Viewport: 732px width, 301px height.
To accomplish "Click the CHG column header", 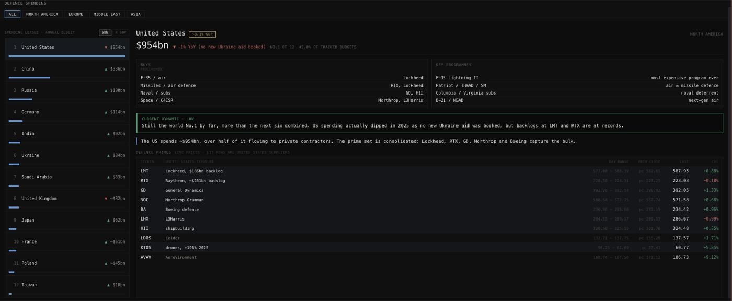I will coord(715,162).
